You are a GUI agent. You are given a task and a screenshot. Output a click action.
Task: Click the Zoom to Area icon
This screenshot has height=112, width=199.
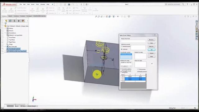99,16
